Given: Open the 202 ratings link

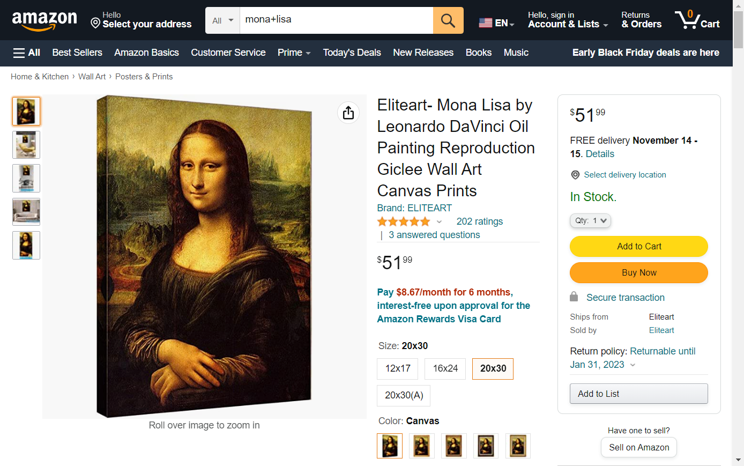Looking at the screenshot, I should tap(479, 221).
